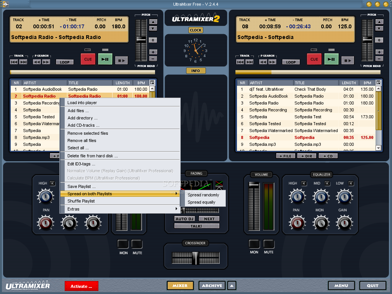Viewport: 392px width, 294px height.
Task: Select Spread randomly
Action: coord(203,195)
